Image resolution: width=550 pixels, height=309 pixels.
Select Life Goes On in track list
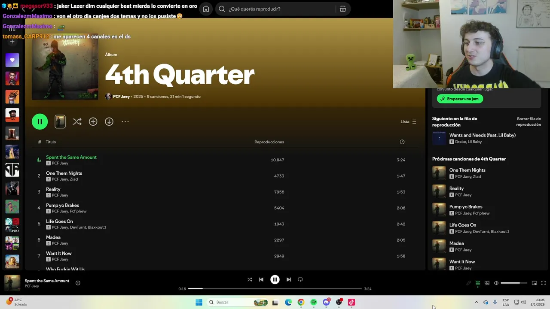(59, 221)
